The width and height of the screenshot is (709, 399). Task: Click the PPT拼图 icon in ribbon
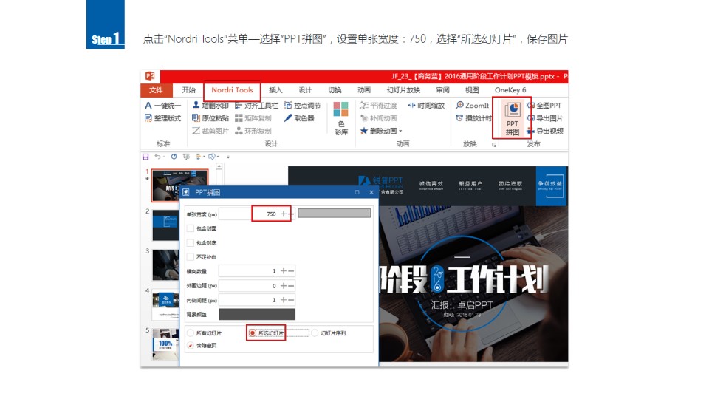tap(512, 117)
